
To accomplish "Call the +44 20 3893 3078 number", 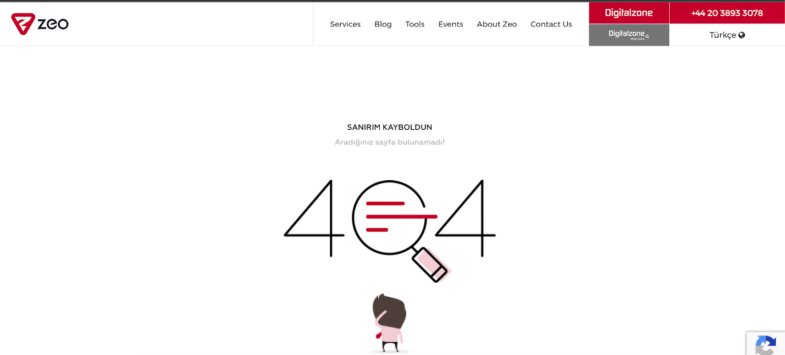I will pos(727,13).
